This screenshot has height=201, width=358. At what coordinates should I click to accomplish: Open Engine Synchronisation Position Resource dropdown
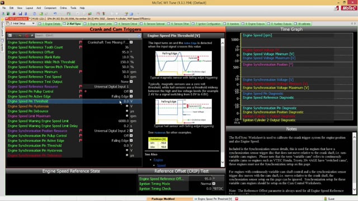click(131, 131)
